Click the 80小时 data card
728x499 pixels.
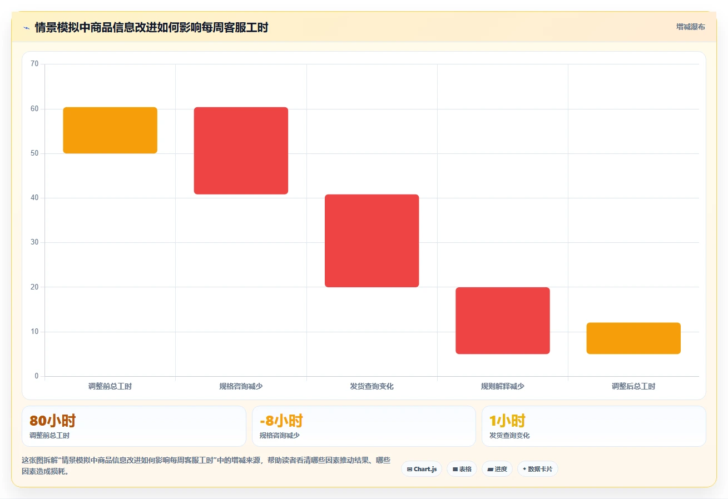click(x=133, y=426)
